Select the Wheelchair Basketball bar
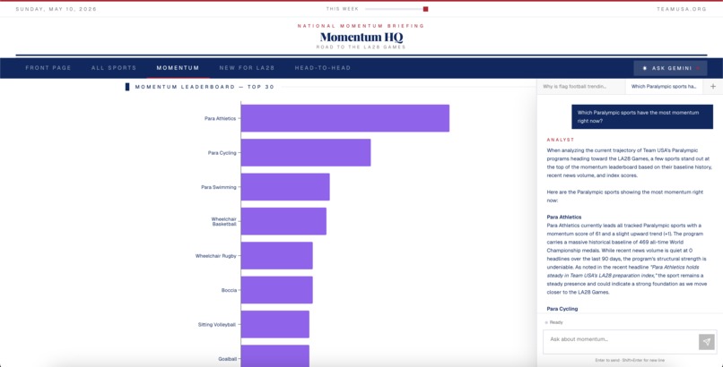The width and height of the screenshot is (723, 367). (283, 221)
